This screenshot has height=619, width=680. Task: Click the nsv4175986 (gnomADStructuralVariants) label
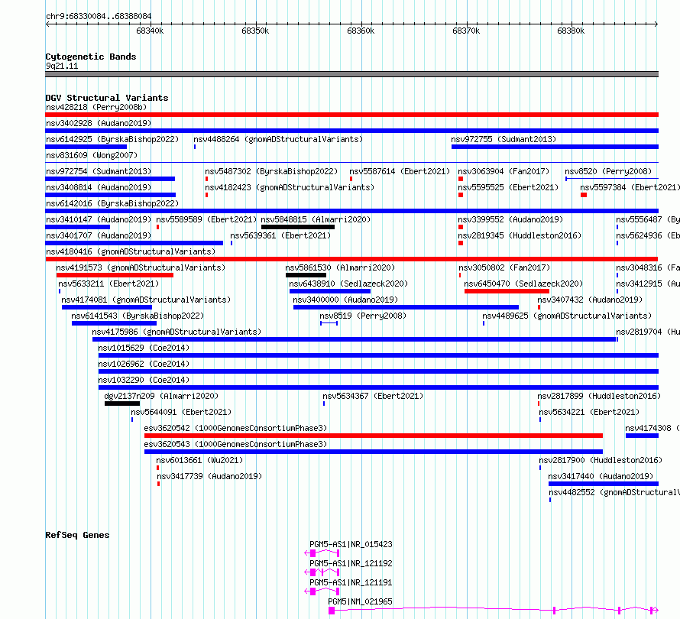tap(176, 332)
